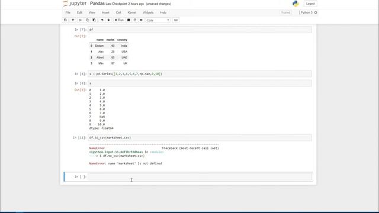This screenshot has width=379, height=213.
Task: Click the NaN value in series output
Action: (102, 117)
